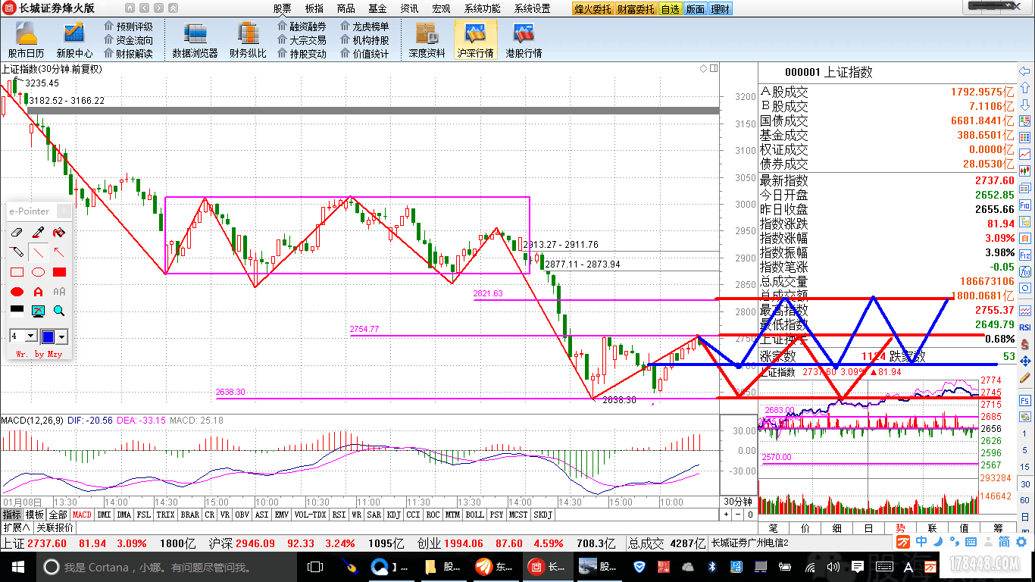Pick the red letter A text tool
This screenshot has height=582, width=1035.
tap(38, 292)
